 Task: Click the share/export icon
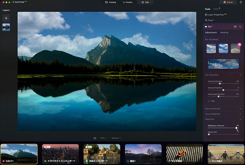coord(241,2)
